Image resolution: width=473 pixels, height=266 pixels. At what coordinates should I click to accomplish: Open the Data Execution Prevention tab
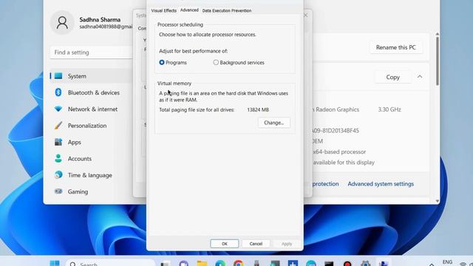click(227, 10)
